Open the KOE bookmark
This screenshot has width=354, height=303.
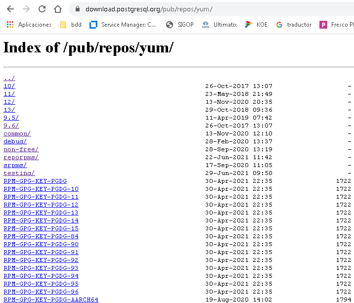[x=256, y=24]
